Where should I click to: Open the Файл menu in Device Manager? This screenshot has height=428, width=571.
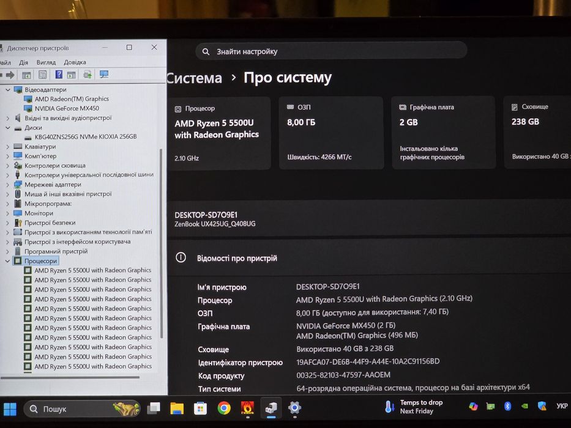(5, 62)
